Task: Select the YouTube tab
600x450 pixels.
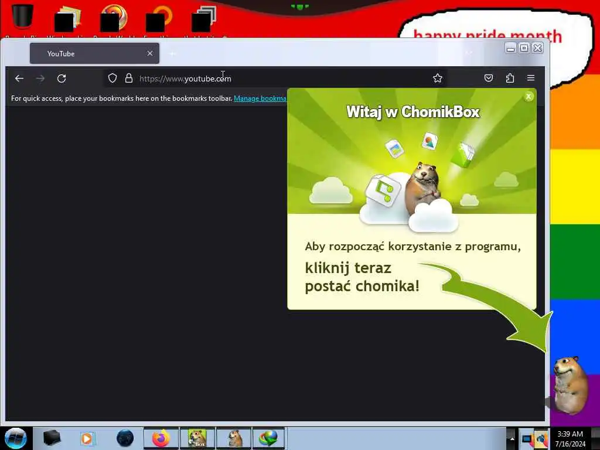Action: (94, 53)
